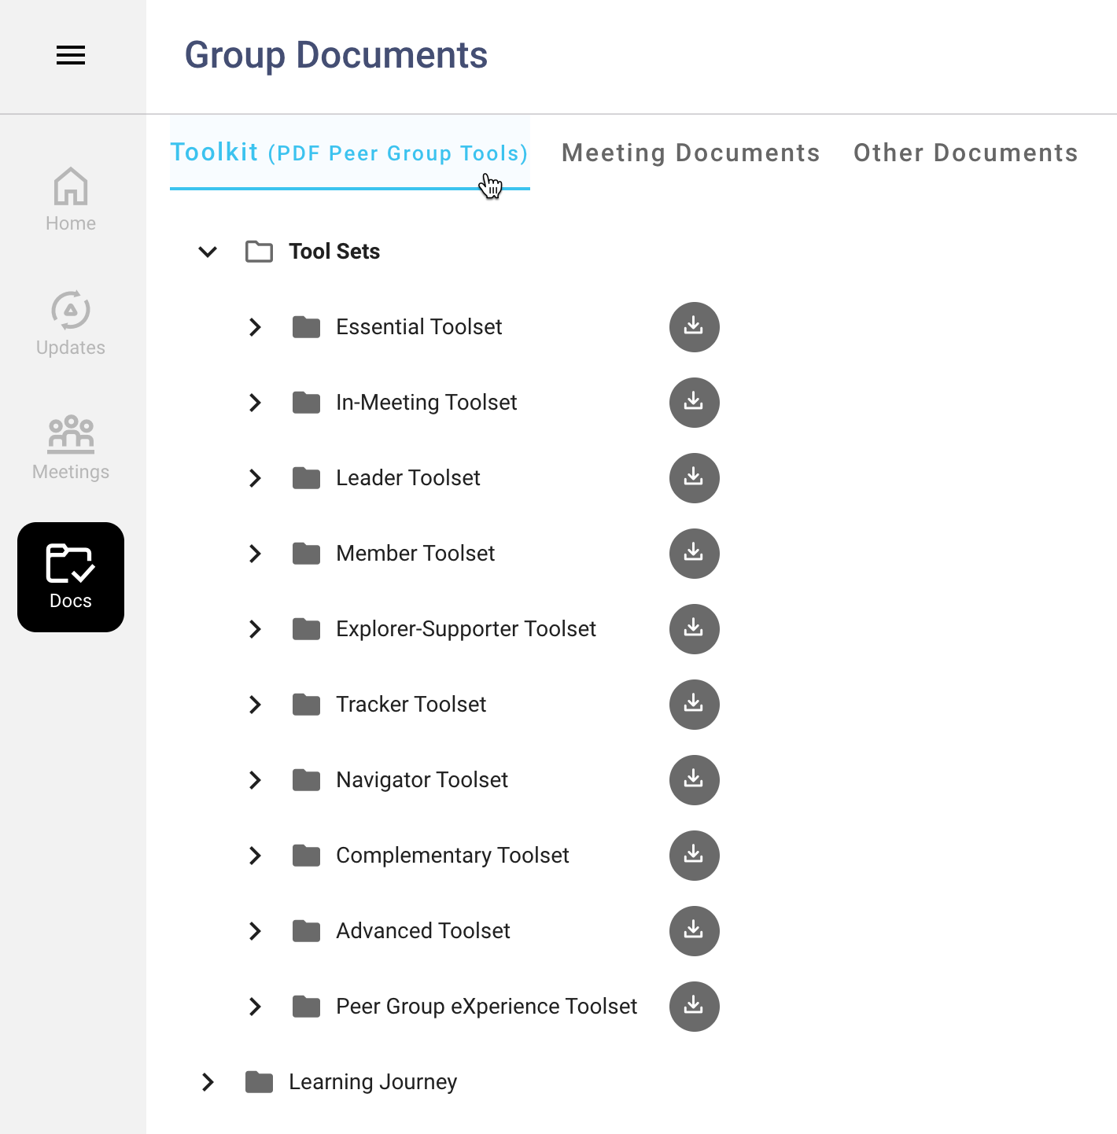Click the Member Toolset folder icon

tap(306, 554)
